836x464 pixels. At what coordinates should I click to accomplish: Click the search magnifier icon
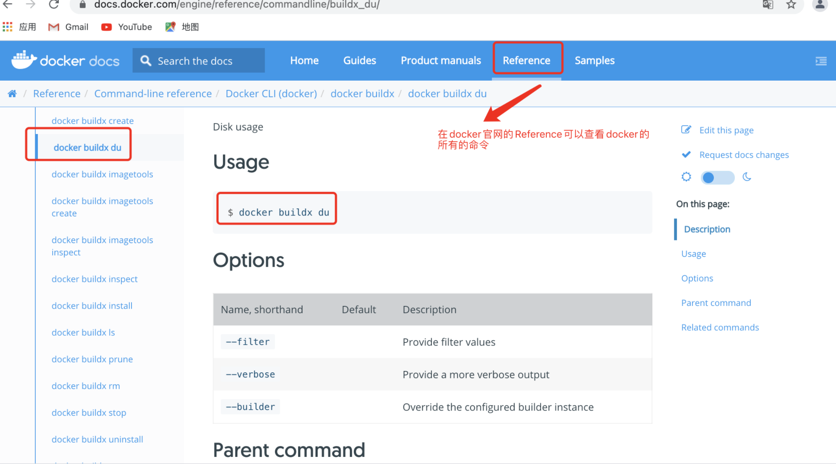(146, 61)
